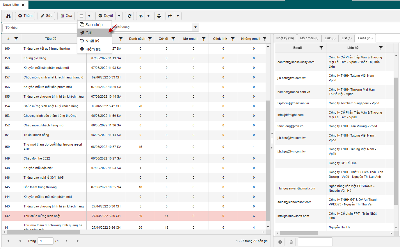
Task: Click the eye view icon
Action: (141, 16)
